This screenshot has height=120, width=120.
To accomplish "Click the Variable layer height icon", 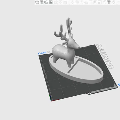I will point(65,2).
